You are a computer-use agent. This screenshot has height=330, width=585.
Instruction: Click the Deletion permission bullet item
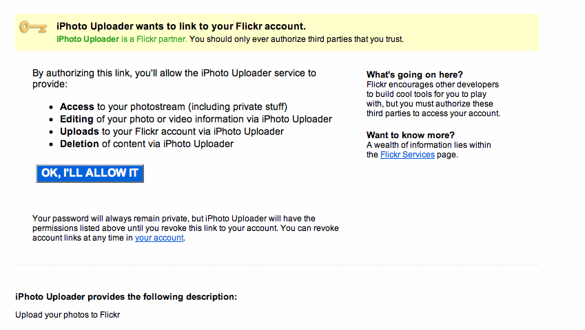coord(147,144)
